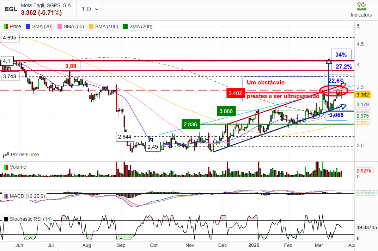Screen dimensions: 378x251
Task: Click the green 2.836 support label
Action: 190,124
